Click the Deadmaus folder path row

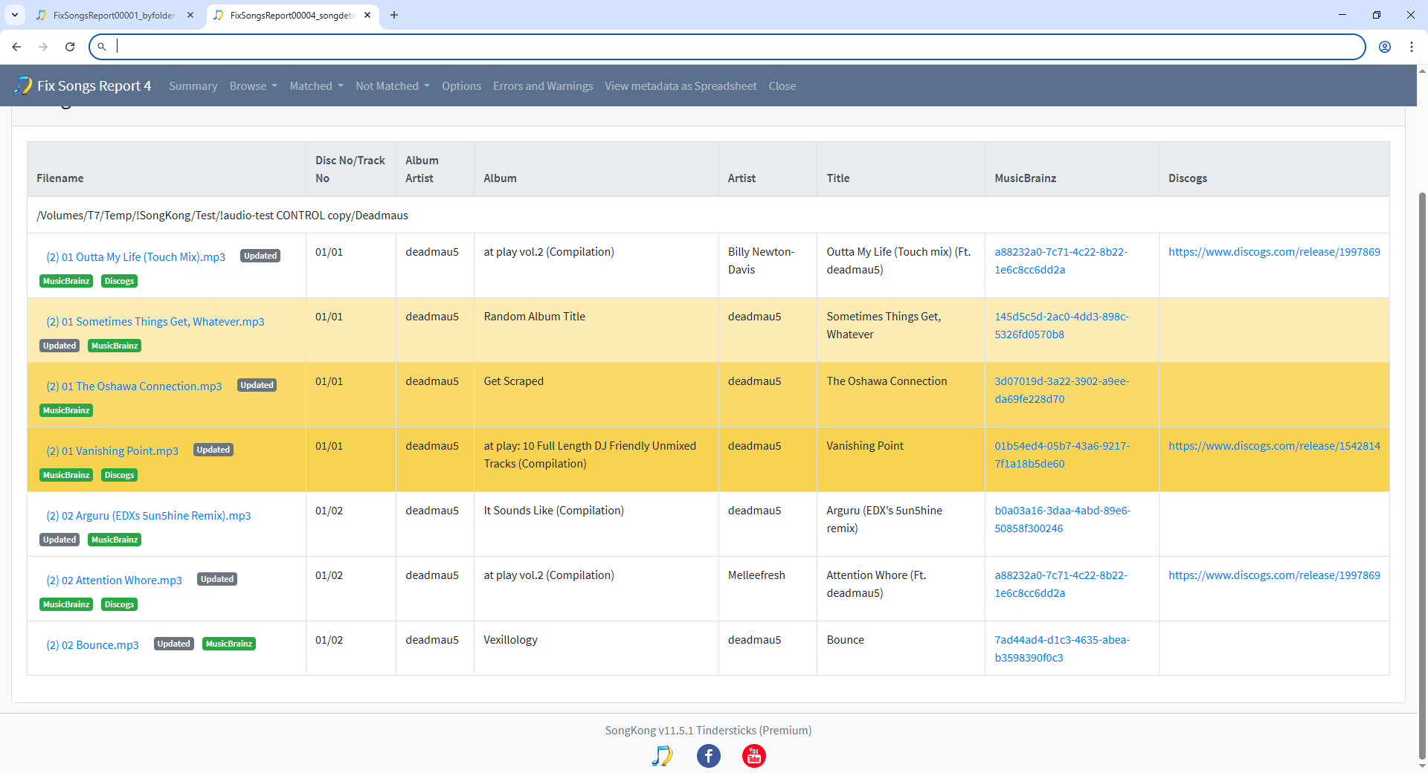[708, 216]
